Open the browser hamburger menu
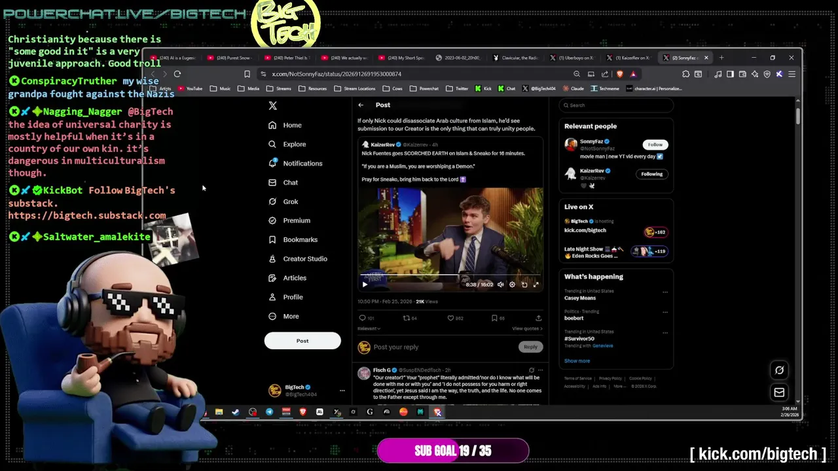Viewport: 838px width, 471px height. pyautogui.click(x=792, y=74)
